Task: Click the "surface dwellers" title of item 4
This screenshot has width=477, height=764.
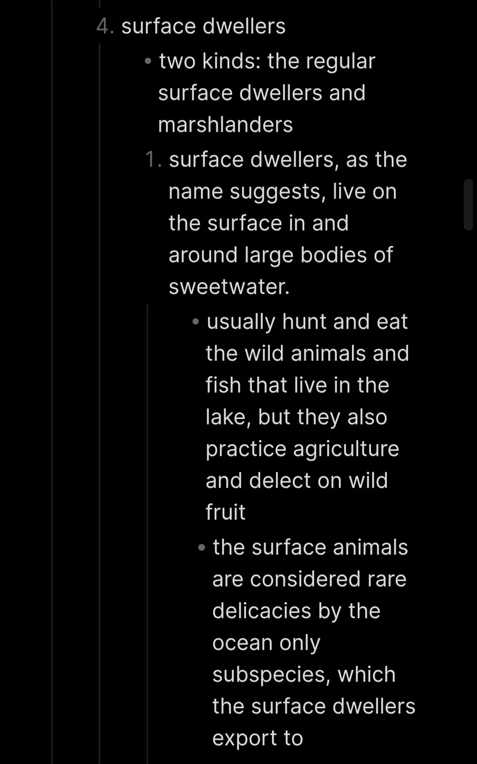Action: click(204, 26)
